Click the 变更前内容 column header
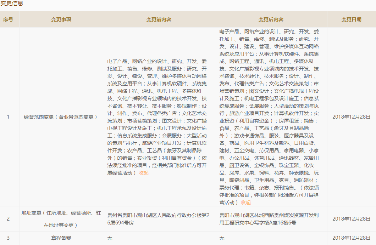 point(159,19)
